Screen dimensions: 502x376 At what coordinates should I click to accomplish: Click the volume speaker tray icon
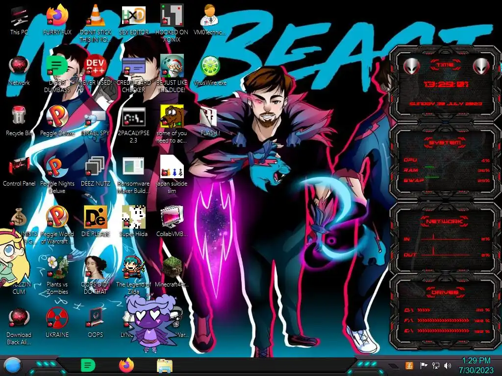coord(448,365)
